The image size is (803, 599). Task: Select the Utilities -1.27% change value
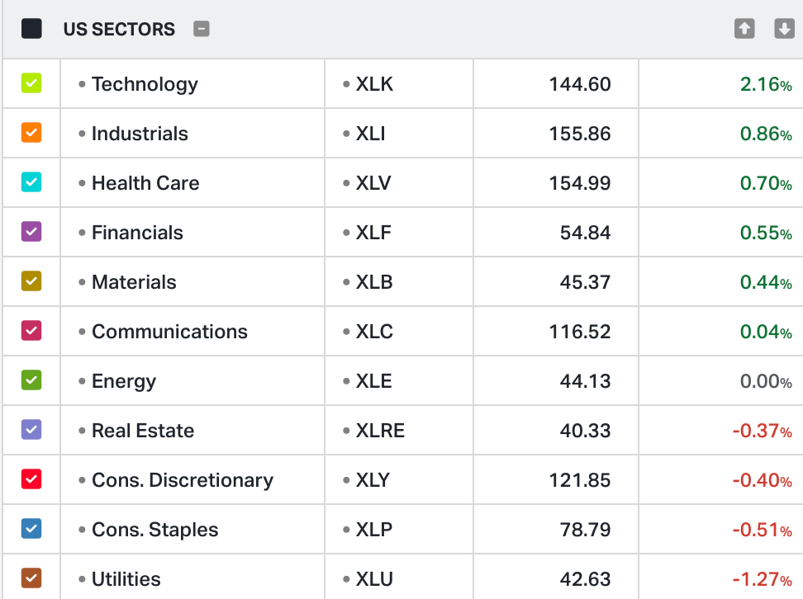(761, 579)
